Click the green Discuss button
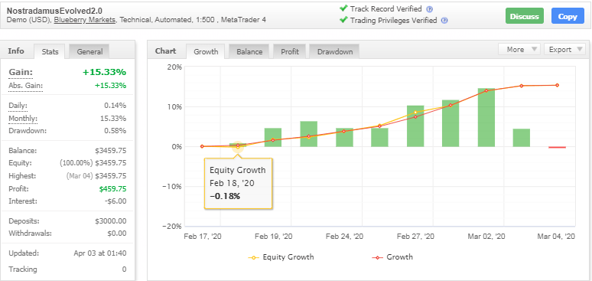 (x=525, y=16)
